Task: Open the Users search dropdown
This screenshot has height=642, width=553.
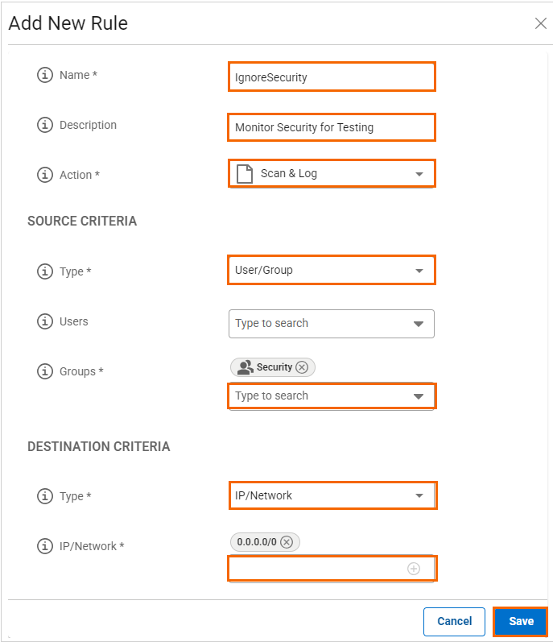Action: click(332, 323)
